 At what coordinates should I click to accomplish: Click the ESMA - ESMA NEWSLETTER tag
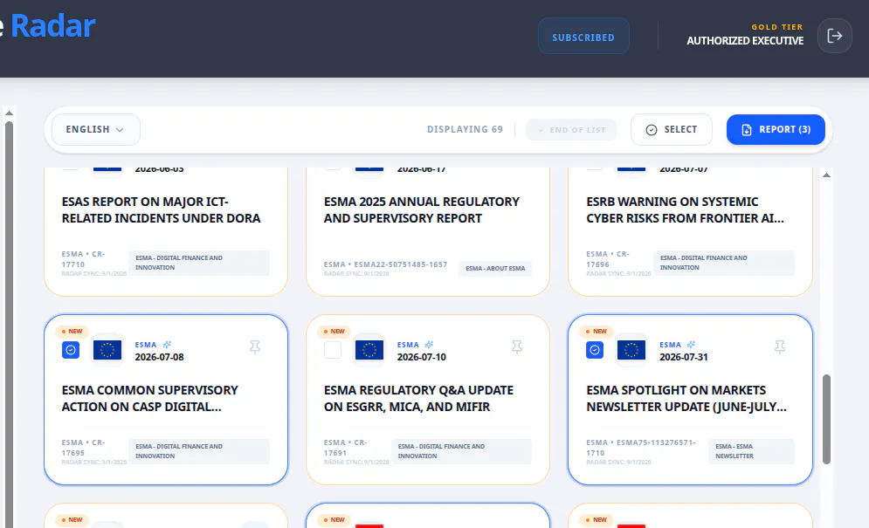(x=751, y=451)
